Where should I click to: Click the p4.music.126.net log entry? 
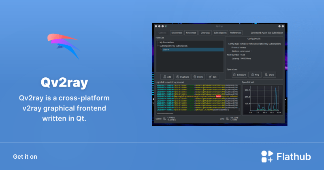click(x=193, y=110)
